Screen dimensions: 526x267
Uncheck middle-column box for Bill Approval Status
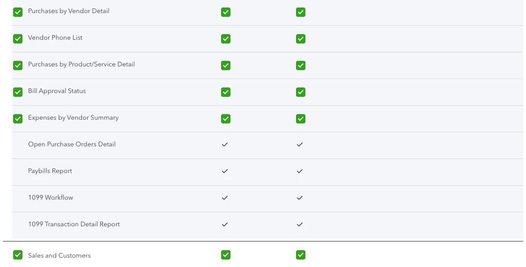point(226,92)
